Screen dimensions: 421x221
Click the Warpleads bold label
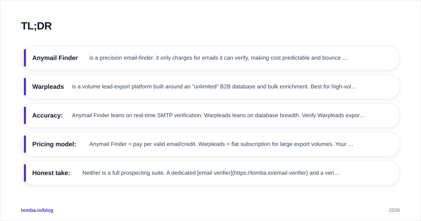click(48, 87)
